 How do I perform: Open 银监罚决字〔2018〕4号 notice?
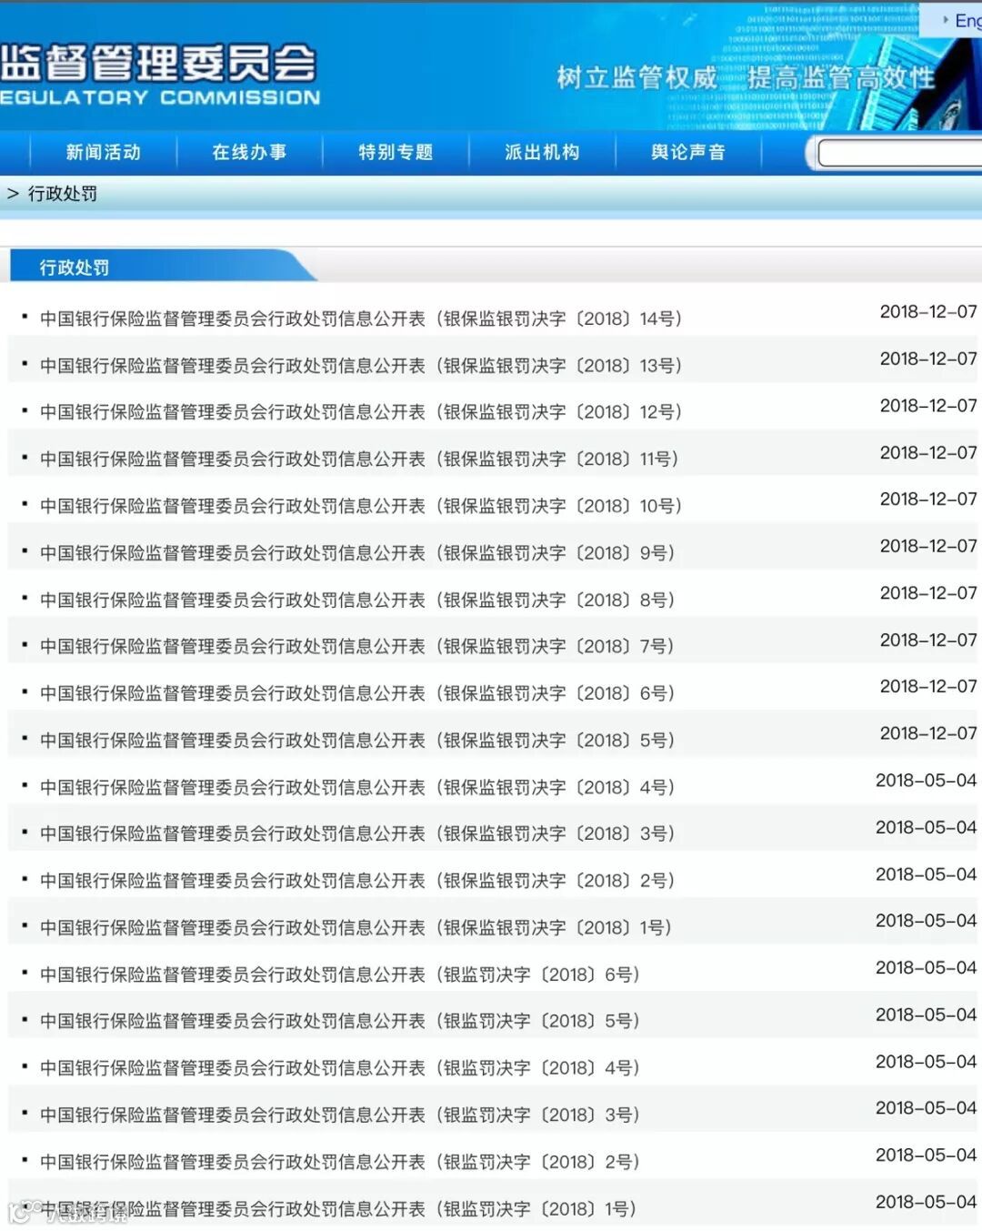pos(340,1068)
